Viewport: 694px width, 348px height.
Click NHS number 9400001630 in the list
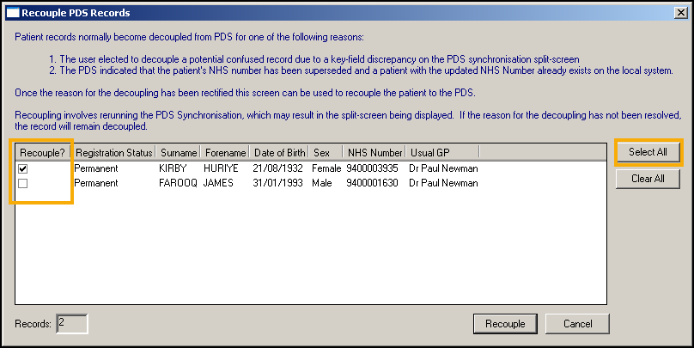(x=374, y=183)
